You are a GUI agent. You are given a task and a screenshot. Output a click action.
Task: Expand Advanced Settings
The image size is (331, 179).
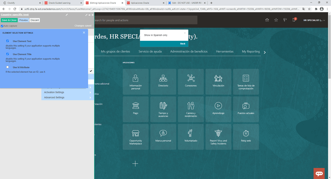point(54,97)
